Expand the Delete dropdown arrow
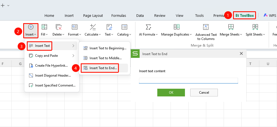The height and width of the screenshot is (127, 277). tap(63, 34)
